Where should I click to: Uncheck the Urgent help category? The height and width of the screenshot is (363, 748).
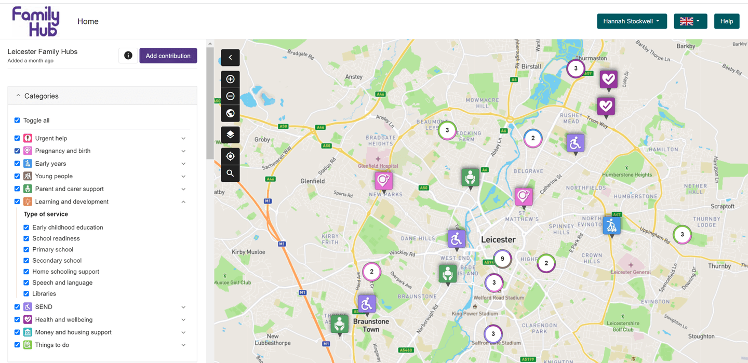tap(17, 139)
